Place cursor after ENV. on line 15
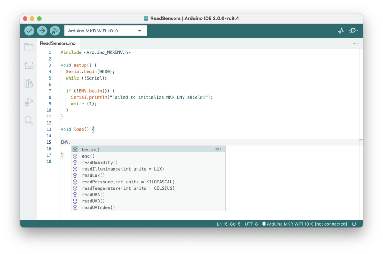The image size is (383, 254). pyautogui.click(x=71, y=142)
